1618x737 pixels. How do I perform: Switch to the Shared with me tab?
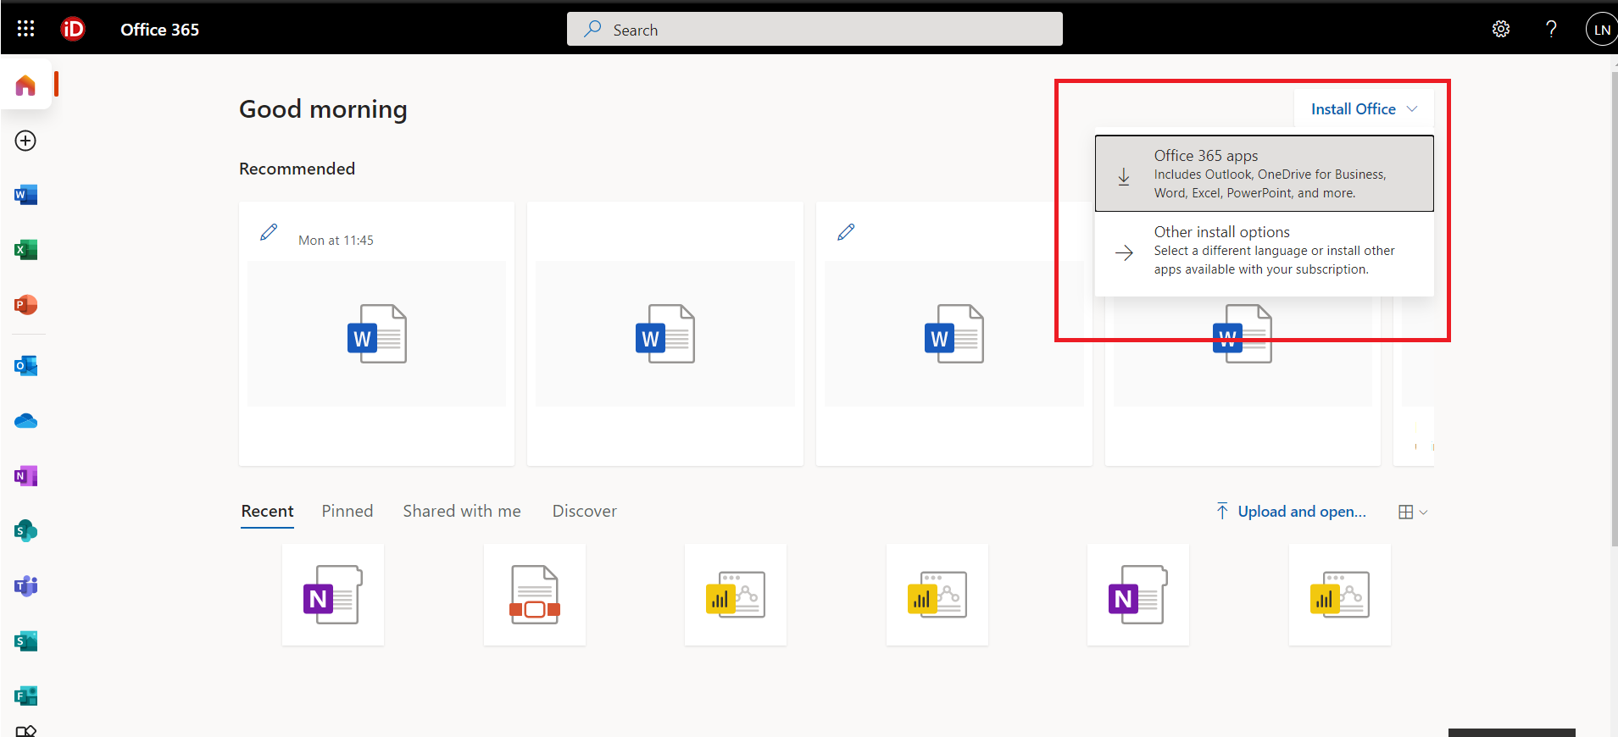tap(462, 511)
